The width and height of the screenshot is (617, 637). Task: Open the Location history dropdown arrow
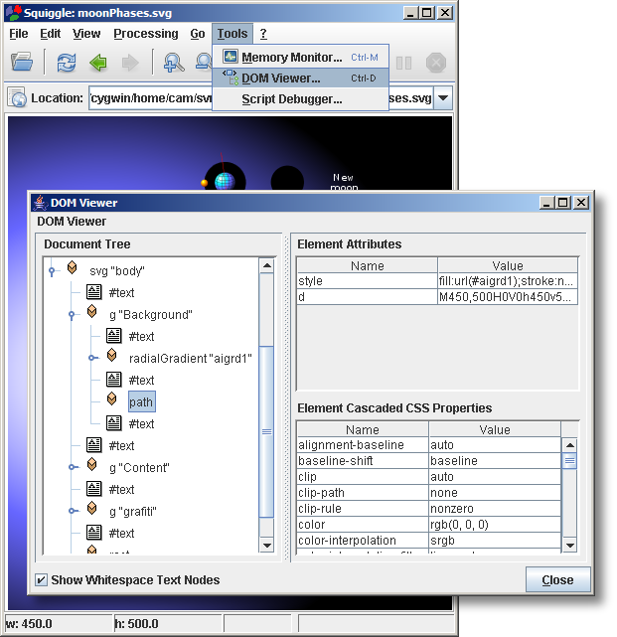pos(443,98)
